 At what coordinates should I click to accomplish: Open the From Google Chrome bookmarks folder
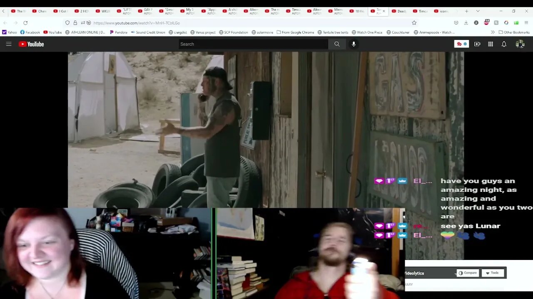click(295, 32)
